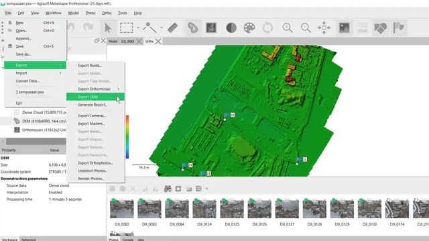Open the drawing tool dropdown arrow

162,27
